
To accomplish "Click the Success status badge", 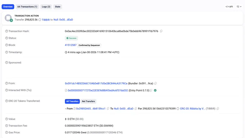I will (x=71, y=38).
